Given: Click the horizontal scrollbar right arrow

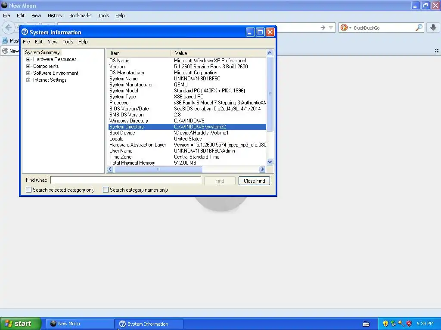Looking at the screenshot, I should click(262, 169).
